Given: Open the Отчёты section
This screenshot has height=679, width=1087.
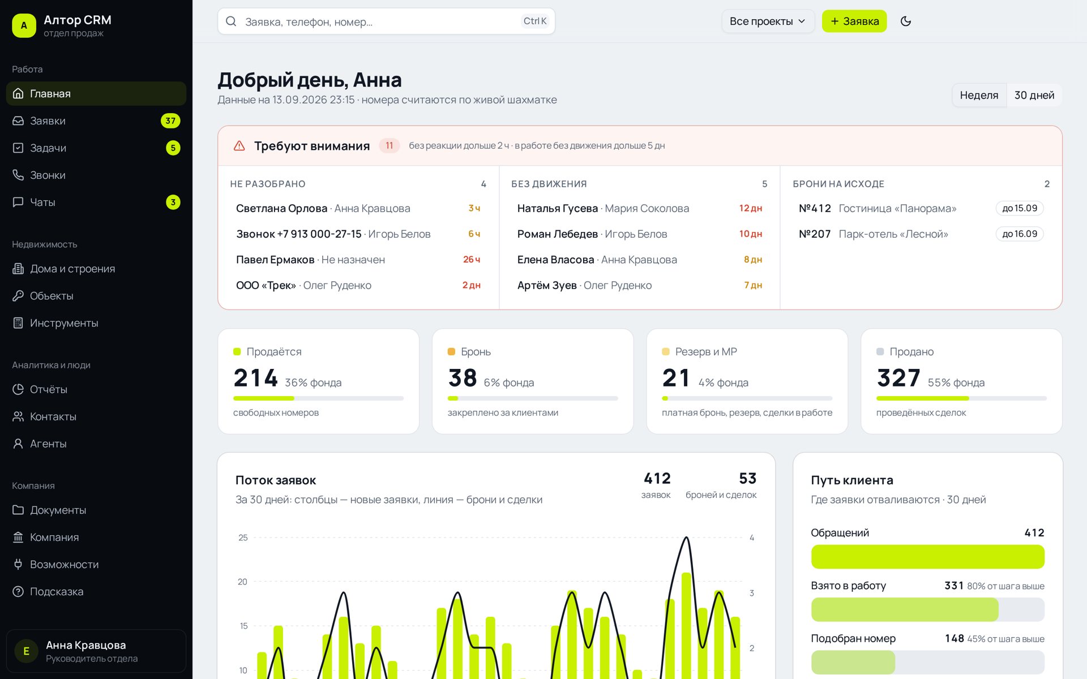Looking at the screenshot, I should coord(96,389).
